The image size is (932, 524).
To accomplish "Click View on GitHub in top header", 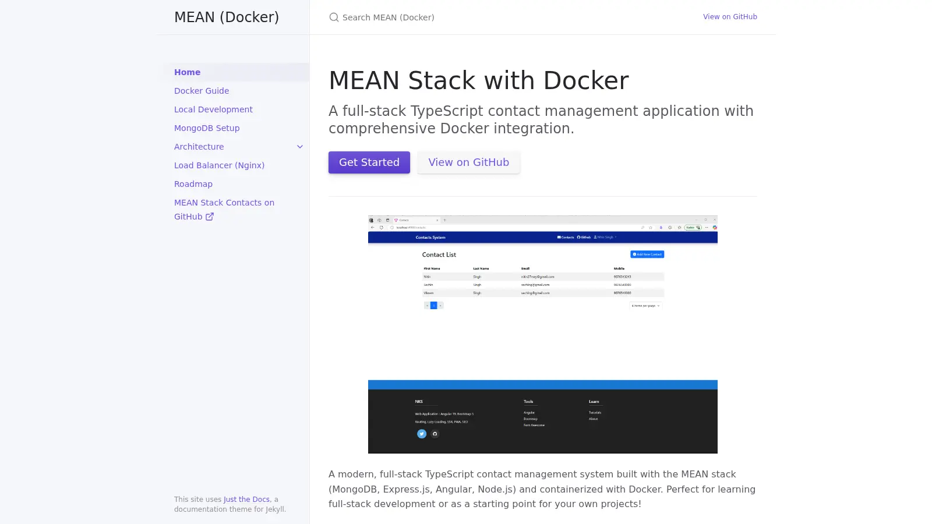I will tap(730, 17).
